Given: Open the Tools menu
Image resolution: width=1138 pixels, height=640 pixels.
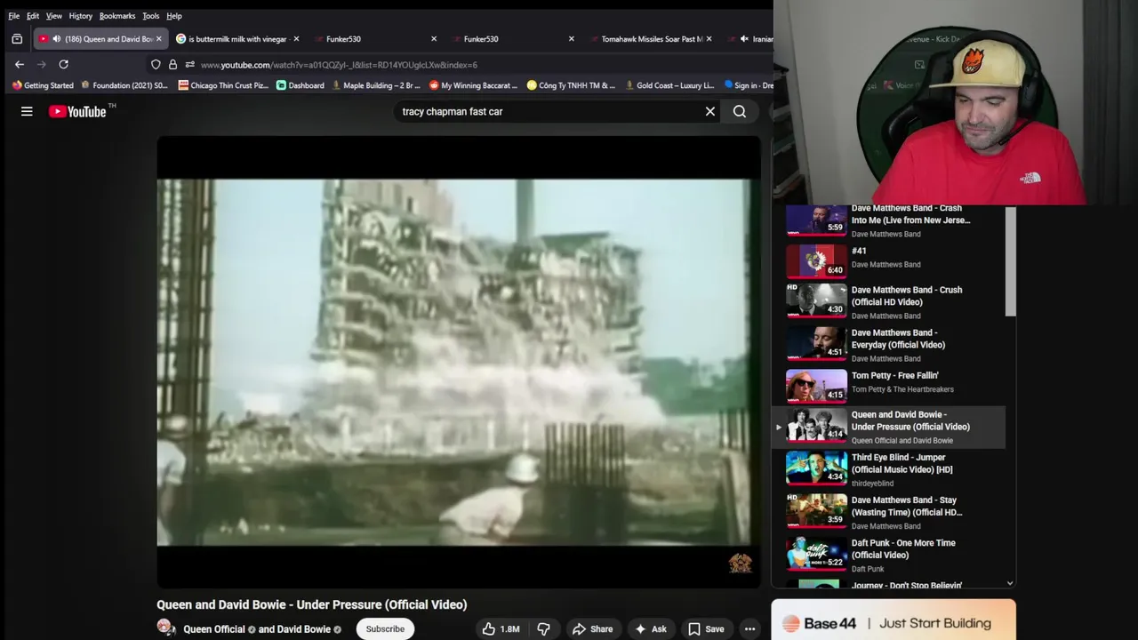Looking at the screenshot, I should point(151,16).
